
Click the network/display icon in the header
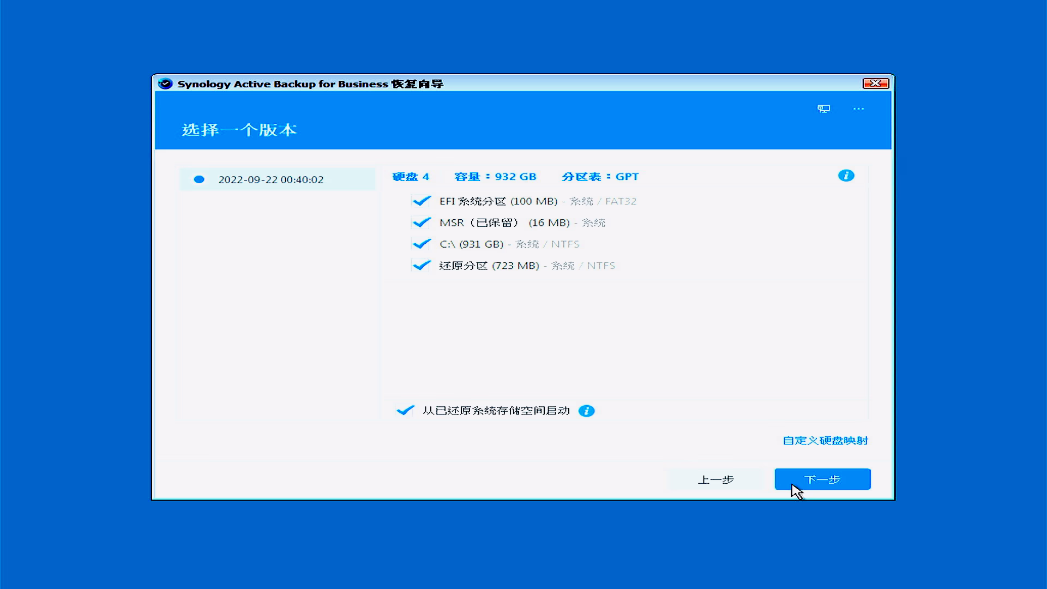pyautogui.click(x=823, y=109)
